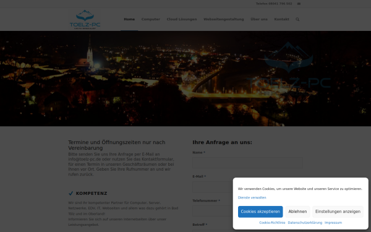Focus the Name input field
The width and height of the screenshot is (371, 232).
(247, 163)
